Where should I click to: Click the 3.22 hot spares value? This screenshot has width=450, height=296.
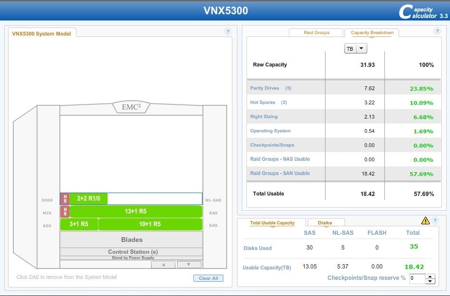coord(369,102)
